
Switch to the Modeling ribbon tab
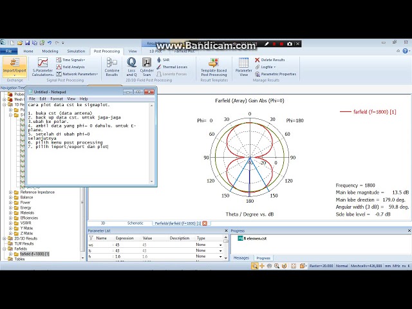click(50, 51)
